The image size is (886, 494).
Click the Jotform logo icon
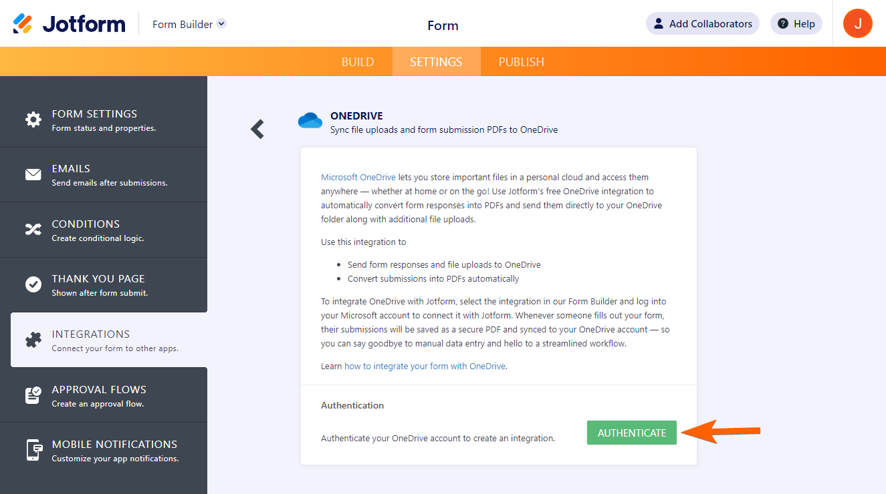[23, 24]
